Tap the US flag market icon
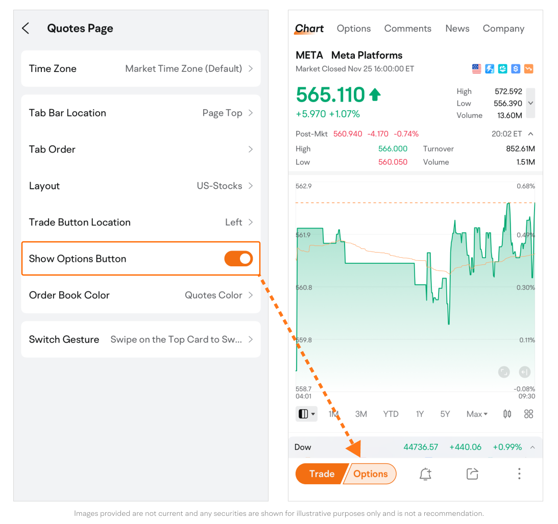This screenshot has height=524, width=558. click(x=476, y=69)
